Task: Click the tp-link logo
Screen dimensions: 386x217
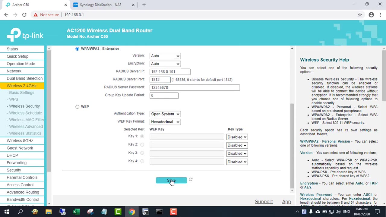Action: coord(25,35)
